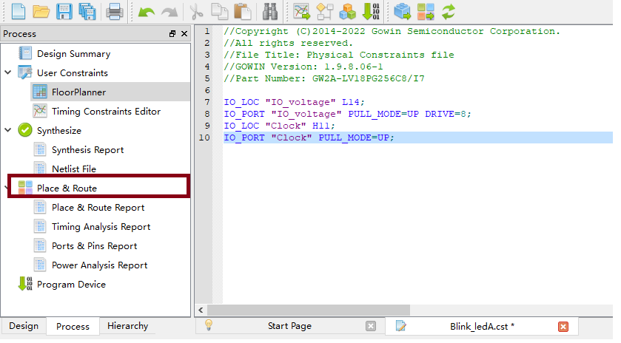The width and height of the screenshot is (621, 343).
Task: Close the Start Page tab
Action: 371,326
